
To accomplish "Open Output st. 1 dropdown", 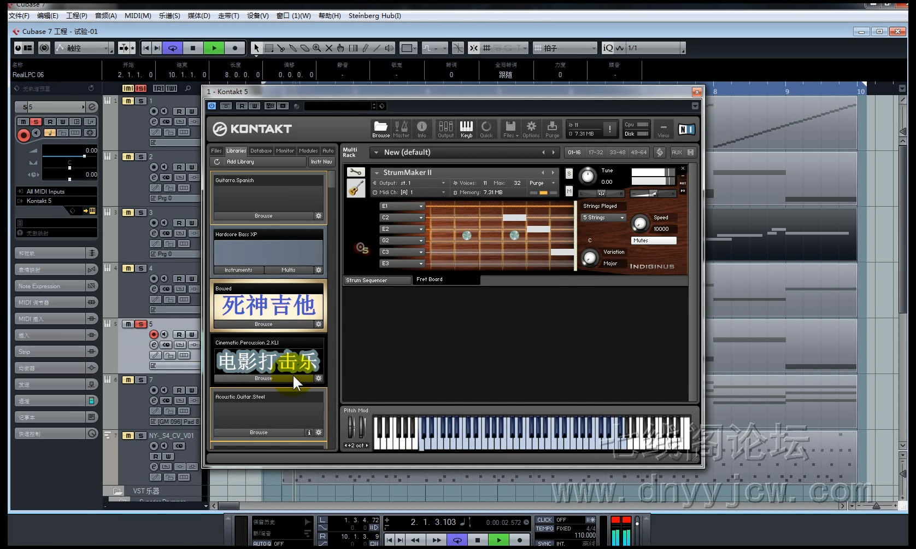I will (410, 183).
